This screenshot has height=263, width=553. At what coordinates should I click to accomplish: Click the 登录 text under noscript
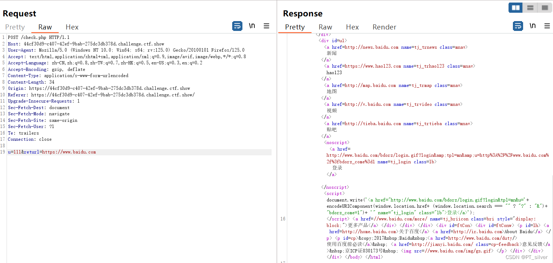337,168
